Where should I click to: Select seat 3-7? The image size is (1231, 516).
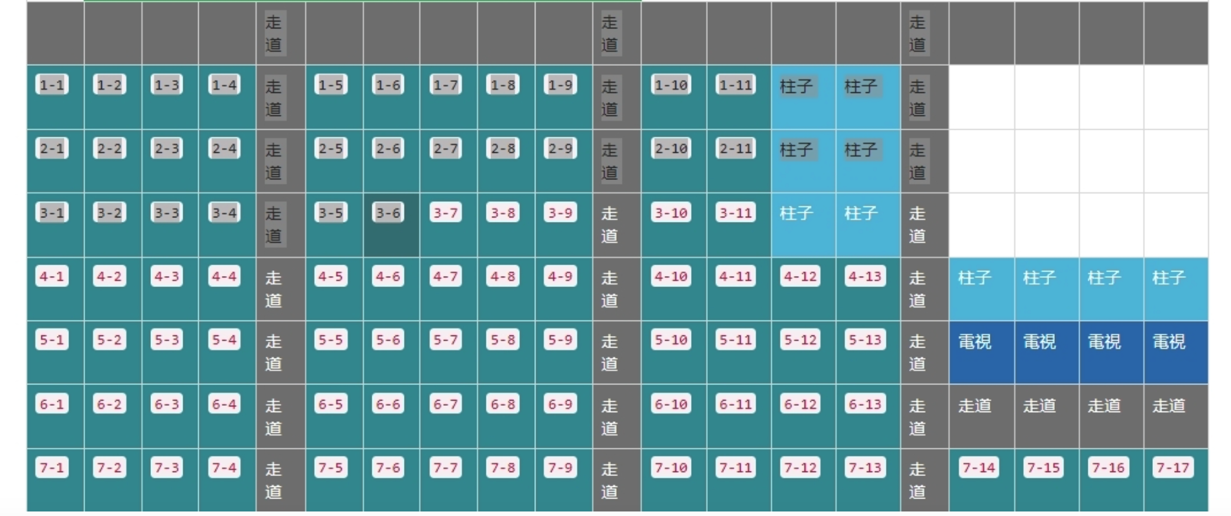pos(445,213)
